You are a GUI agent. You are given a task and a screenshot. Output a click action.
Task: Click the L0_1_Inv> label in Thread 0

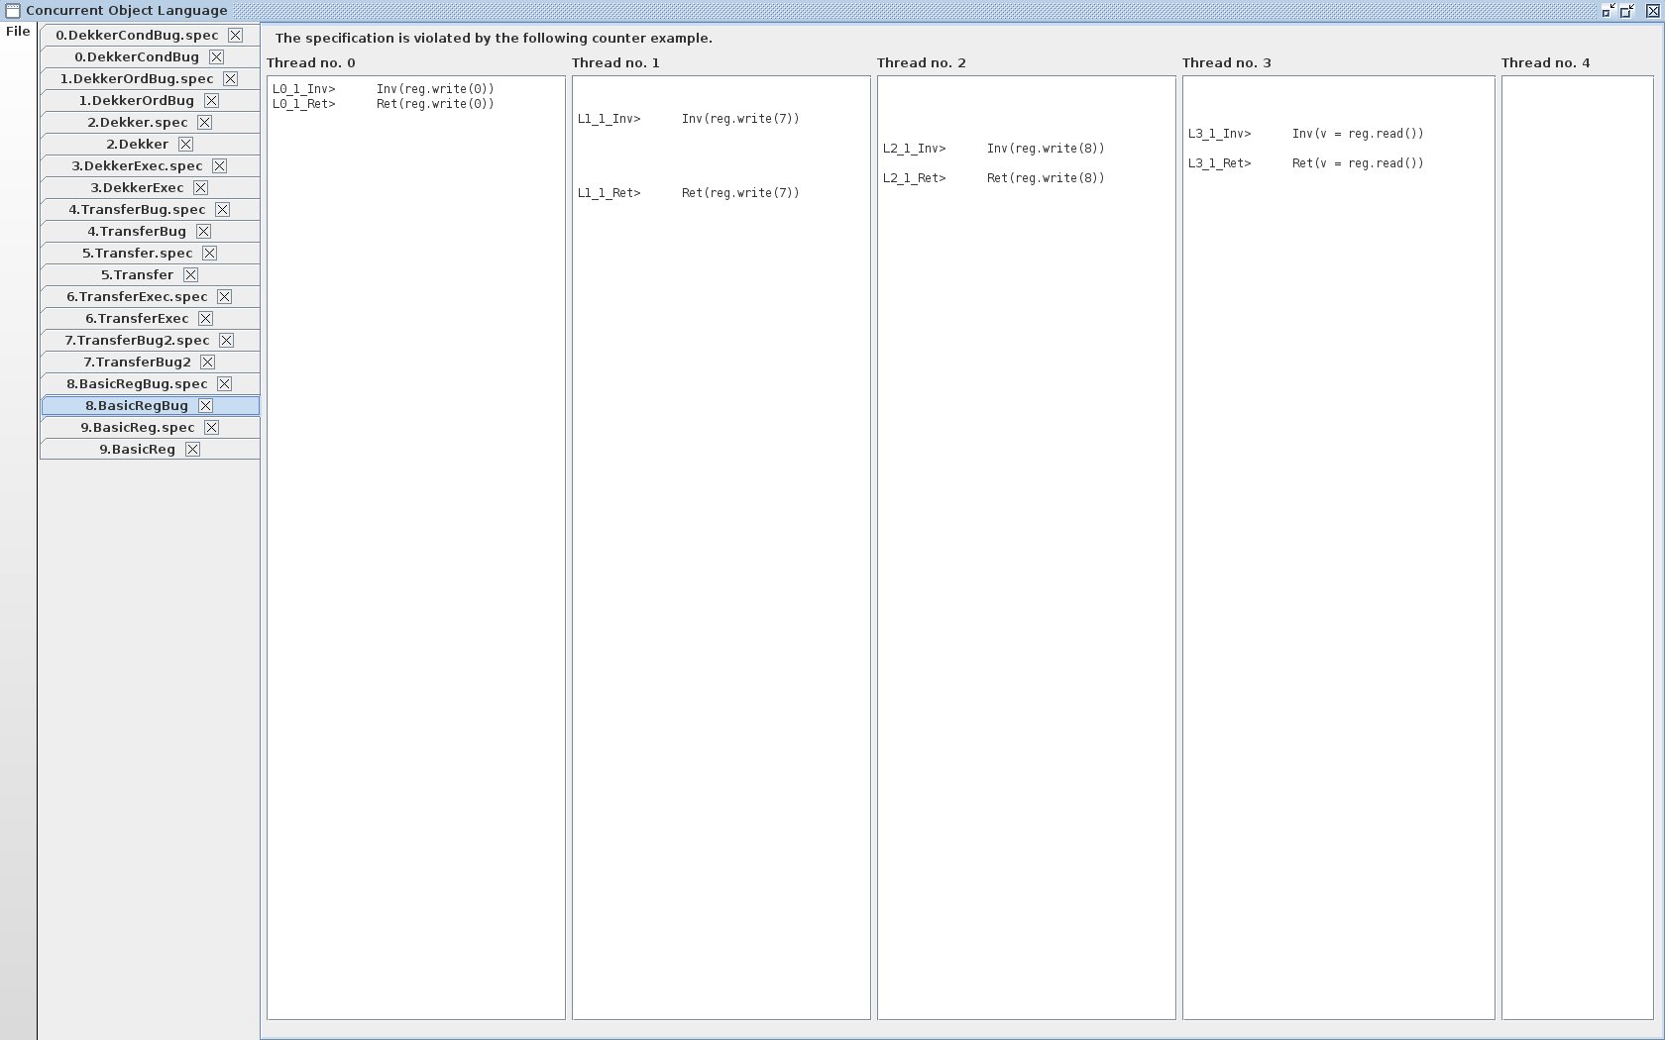(304, 89)
